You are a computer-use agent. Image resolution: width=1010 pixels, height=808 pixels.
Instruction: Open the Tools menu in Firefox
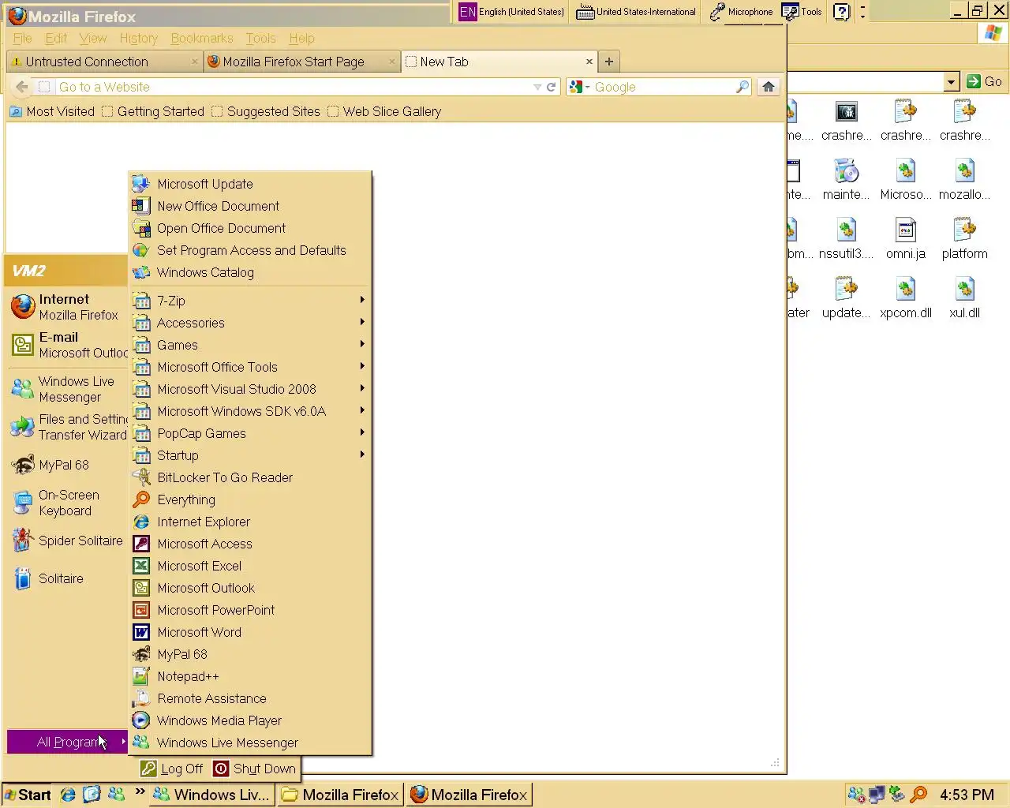pyautogui.click(x=260, y=38)
